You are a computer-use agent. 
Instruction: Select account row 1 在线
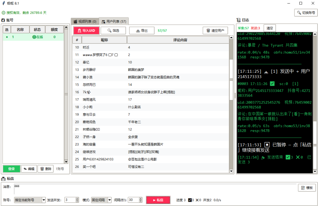(x=33, y=37)
